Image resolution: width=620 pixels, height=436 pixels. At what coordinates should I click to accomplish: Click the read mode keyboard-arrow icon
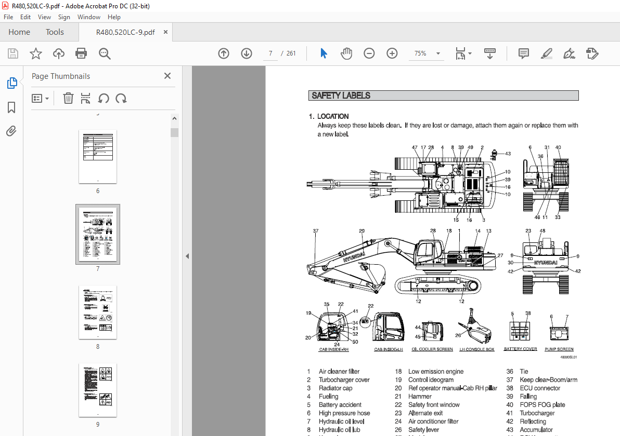click(x=490, y=53)
